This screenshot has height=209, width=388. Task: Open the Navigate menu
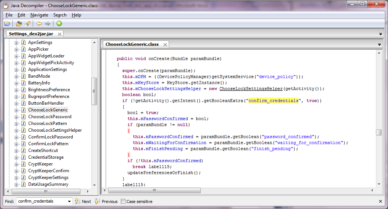[x=39, y=15]
